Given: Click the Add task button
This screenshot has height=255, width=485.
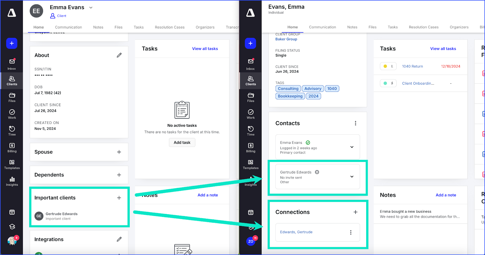Looking at the screenshot, I should coord(182,143).
